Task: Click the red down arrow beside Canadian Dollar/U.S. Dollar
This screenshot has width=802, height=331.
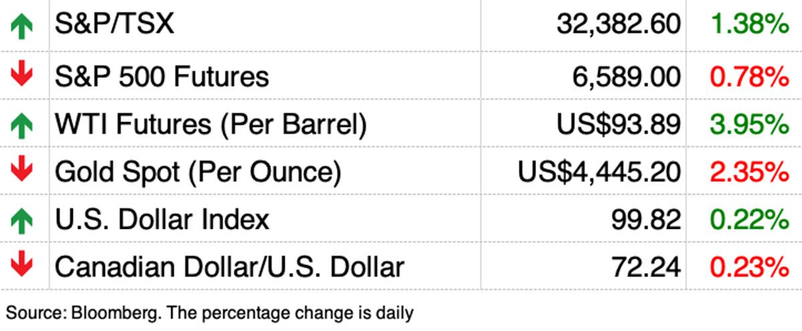Action: (x=22, y=266)
